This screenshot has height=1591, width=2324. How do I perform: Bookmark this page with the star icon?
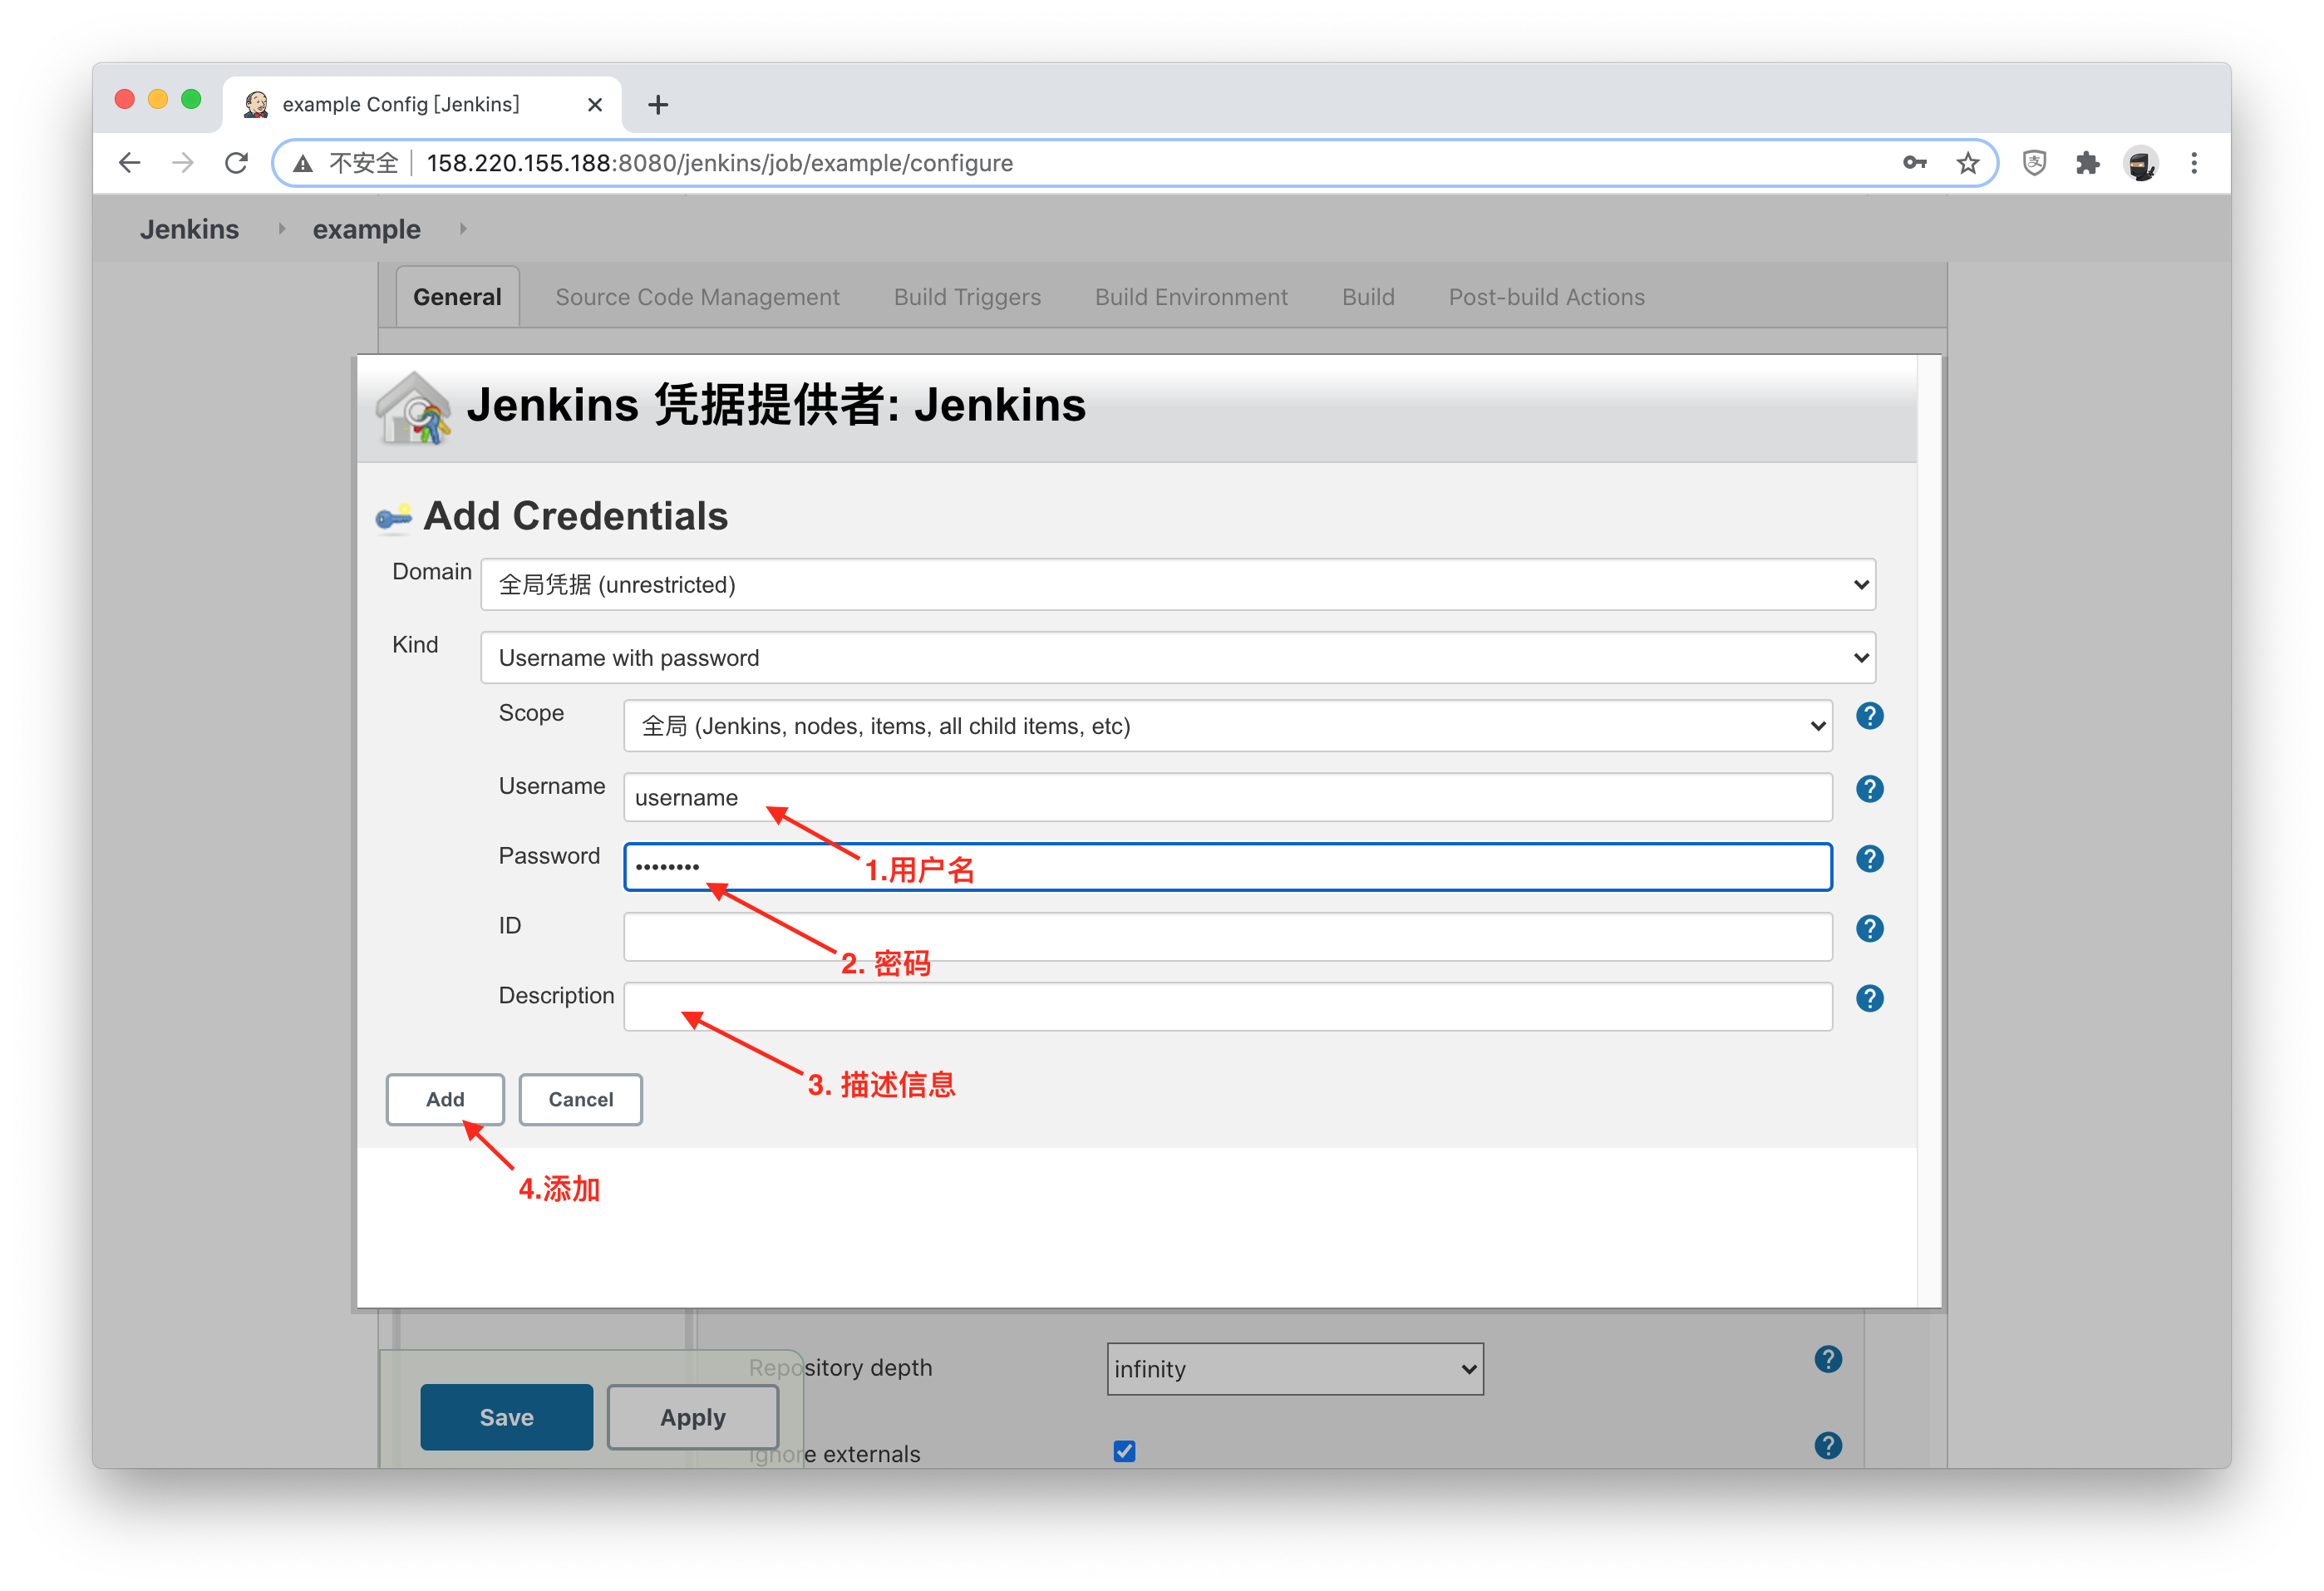[x=1967, y=163]
